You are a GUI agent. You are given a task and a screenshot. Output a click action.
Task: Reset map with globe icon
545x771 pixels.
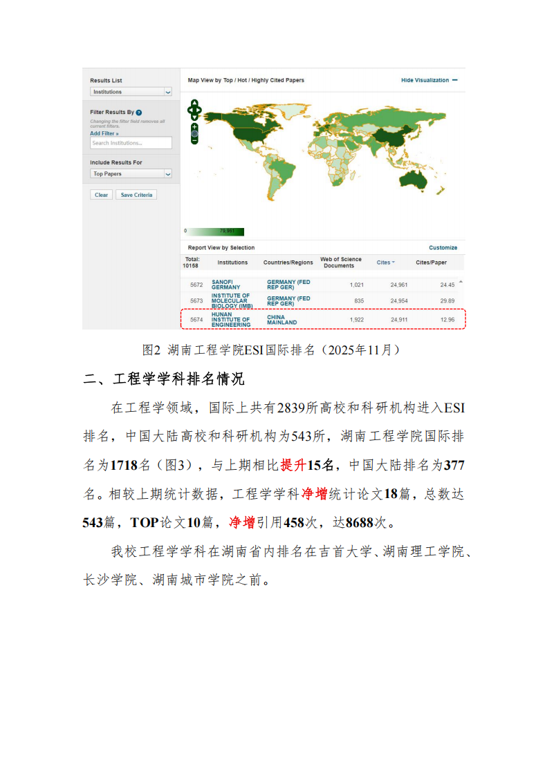tap(194, 134)
